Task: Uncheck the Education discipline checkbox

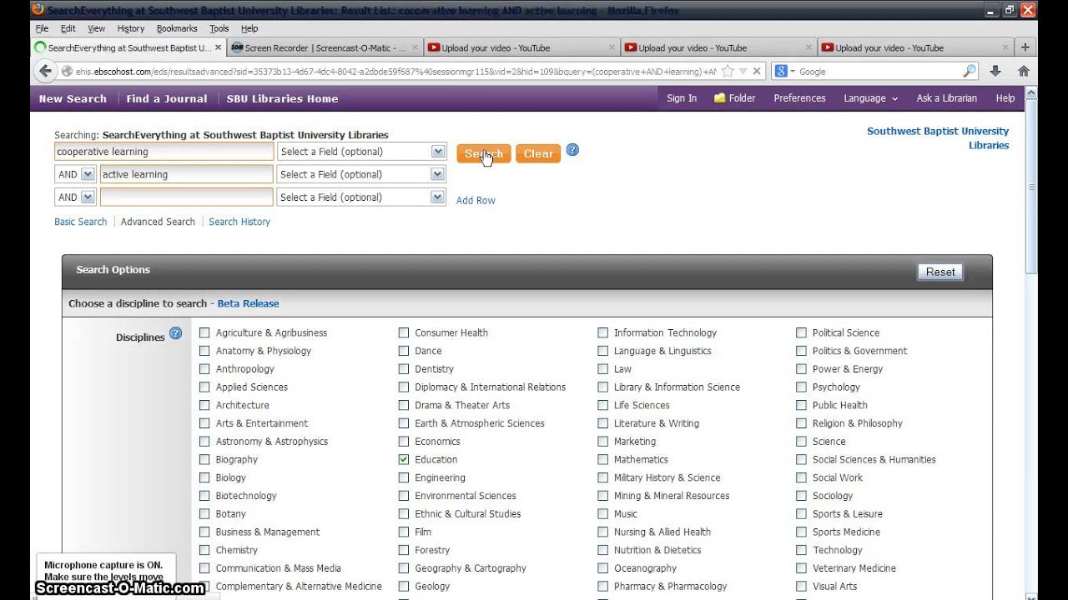Action: point(404,459)
